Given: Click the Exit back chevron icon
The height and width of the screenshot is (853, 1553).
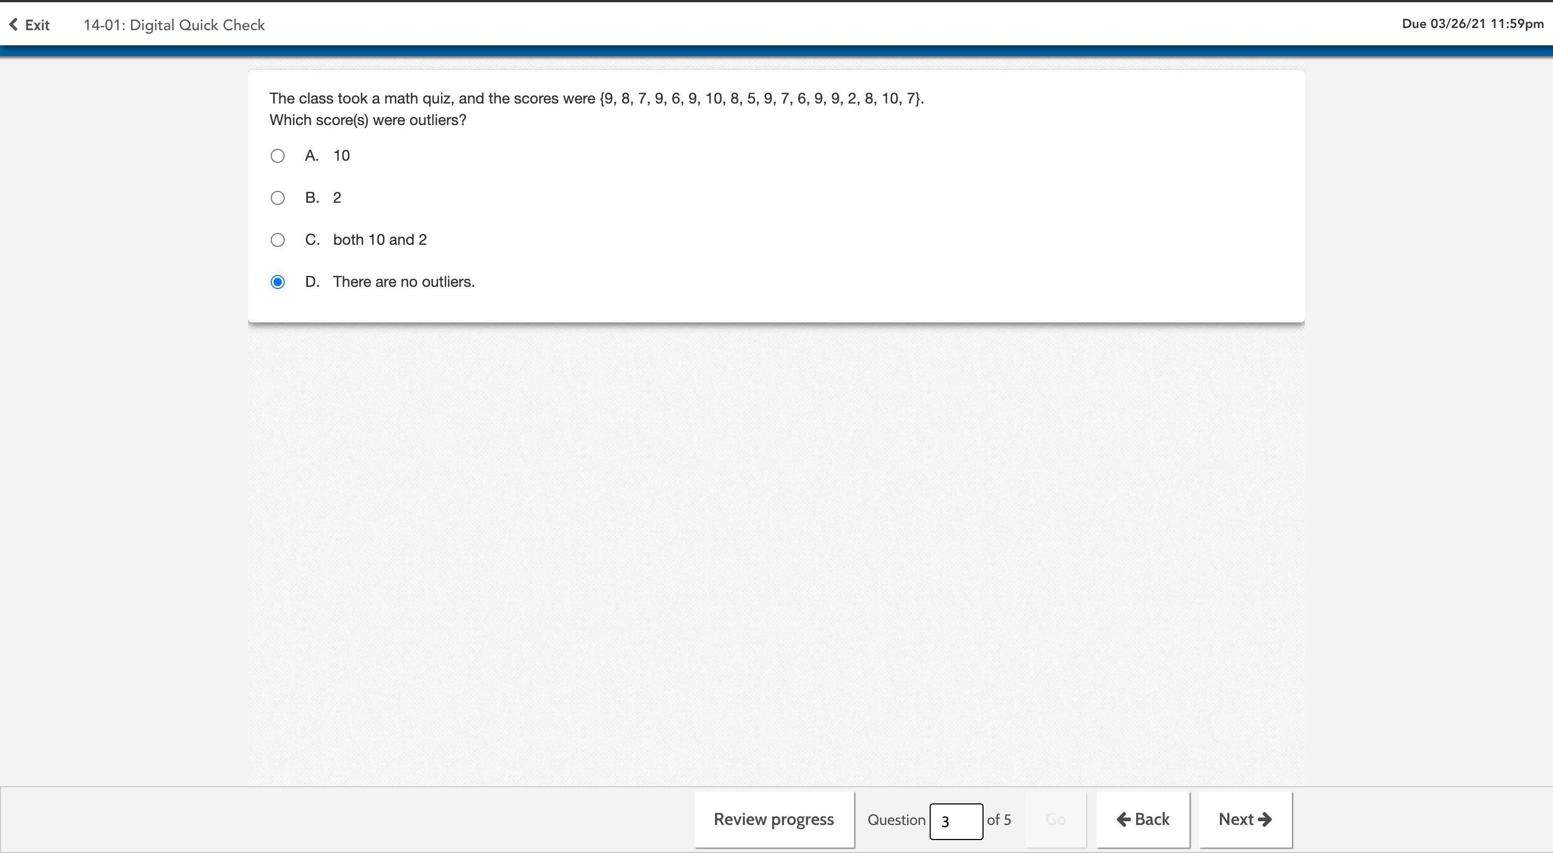Looking at the screenshot, I should (13, 25).
